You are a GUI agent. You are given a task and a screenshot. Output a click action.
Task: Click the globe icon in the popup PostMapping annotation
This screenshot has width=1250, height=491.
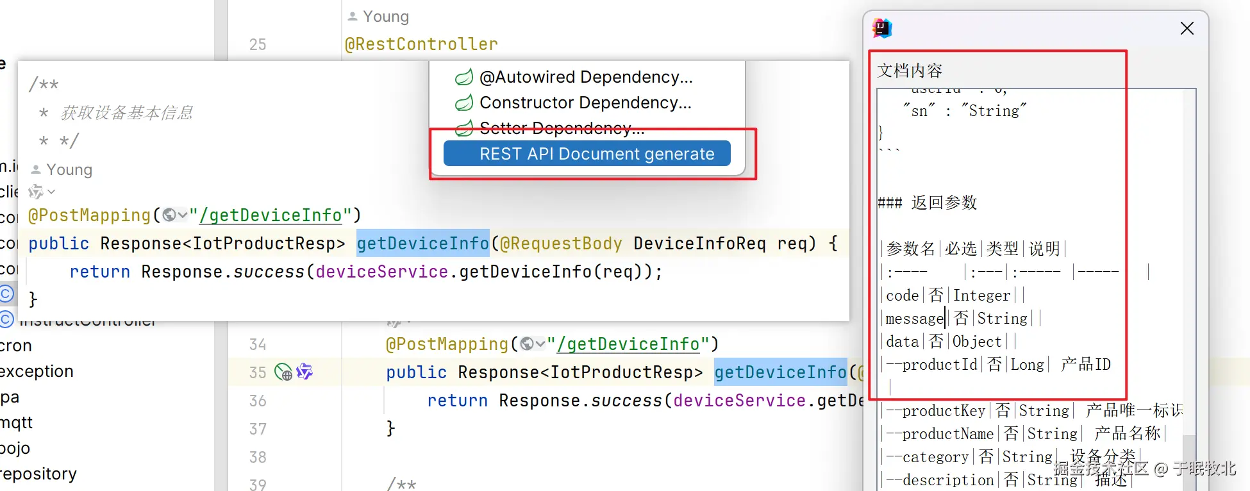(169, 215)
